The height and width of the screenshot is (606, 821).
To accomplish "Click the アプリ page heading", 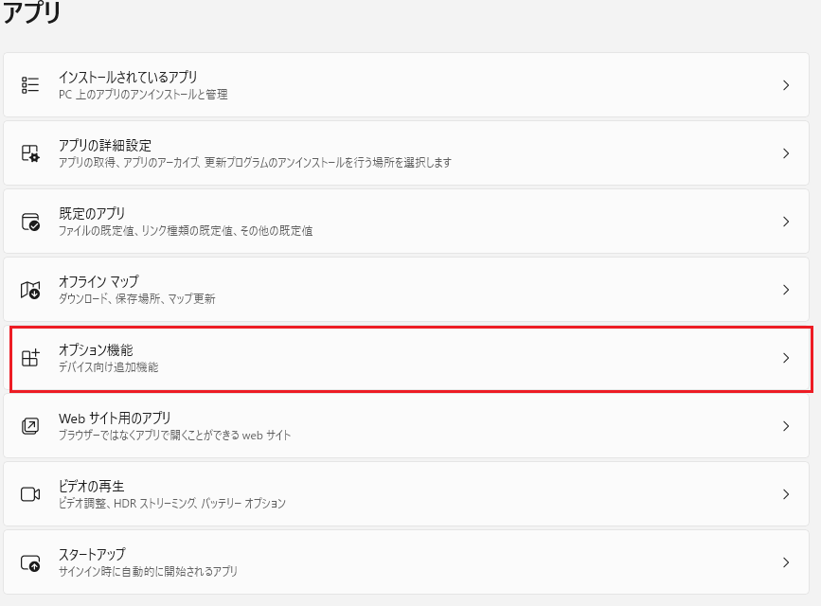I will coord(31,11).
